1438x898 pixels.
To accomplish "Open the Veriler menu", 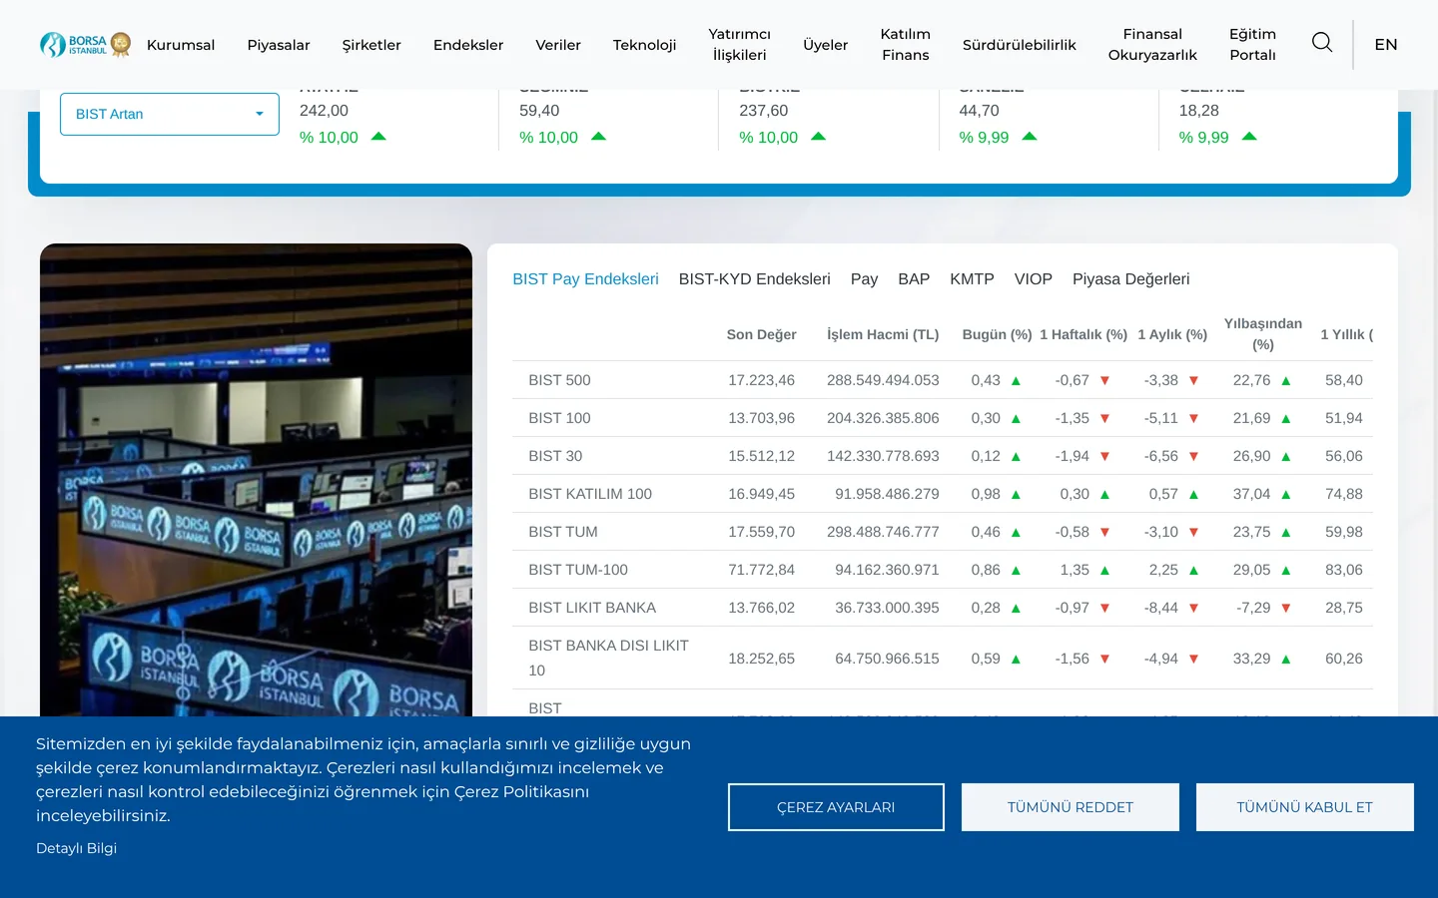I will click(558, 45).
